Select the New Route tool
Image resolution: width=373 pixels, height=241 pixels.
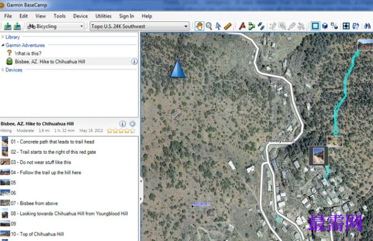pos(251,26)
